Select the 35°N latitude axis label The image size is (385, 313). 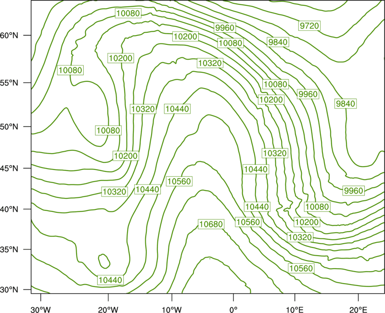click(x=9, y=249)
